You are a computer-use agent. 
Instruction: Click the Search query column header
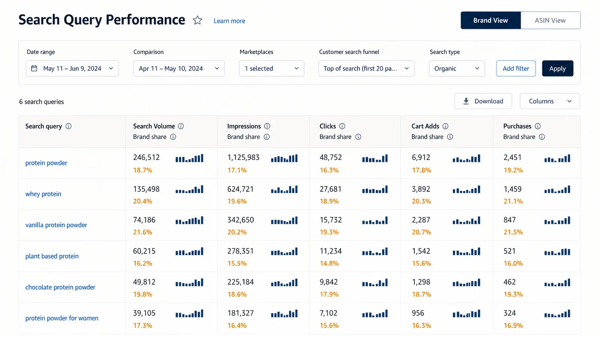pyautogui.click(x=43, y=126)
